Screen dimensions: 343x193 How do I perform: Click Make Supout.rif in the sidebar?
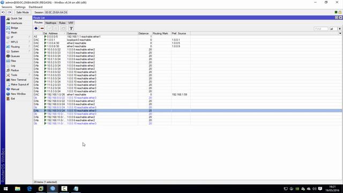tap(19, 85)
